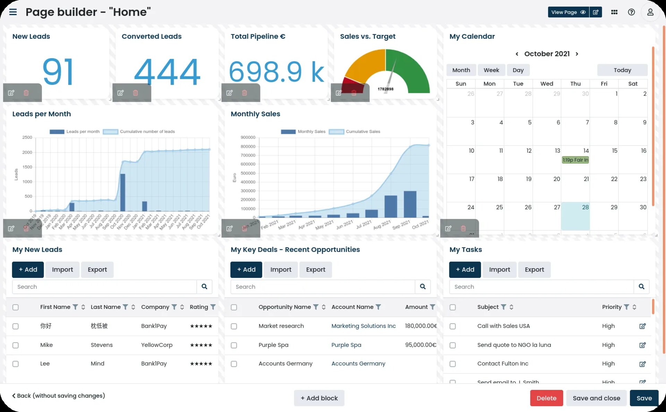
Task: Click Monthly Sales legend color swatch
Action: (288, 132)
